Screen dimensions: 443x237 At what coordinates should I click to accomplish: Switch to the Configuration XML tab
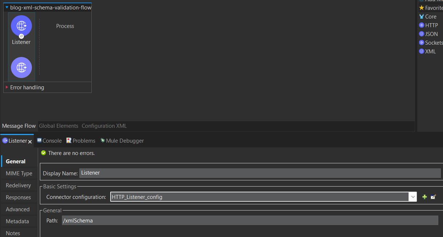click(104, 126)
